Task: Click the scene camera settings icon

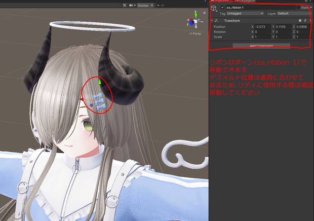Action: pyautogui.click(x=131, y=6)
